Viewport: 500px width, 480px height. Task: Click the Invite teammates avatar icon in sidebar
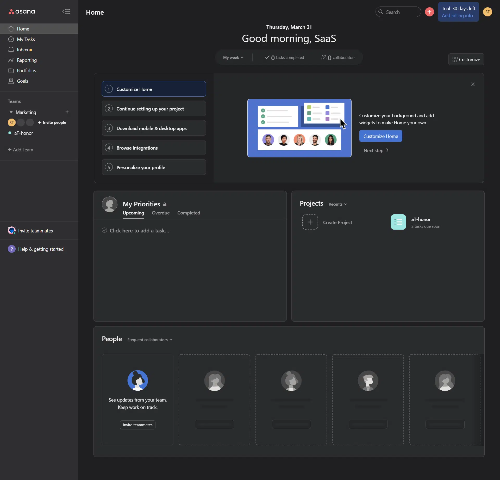click(x=12, y=230)
